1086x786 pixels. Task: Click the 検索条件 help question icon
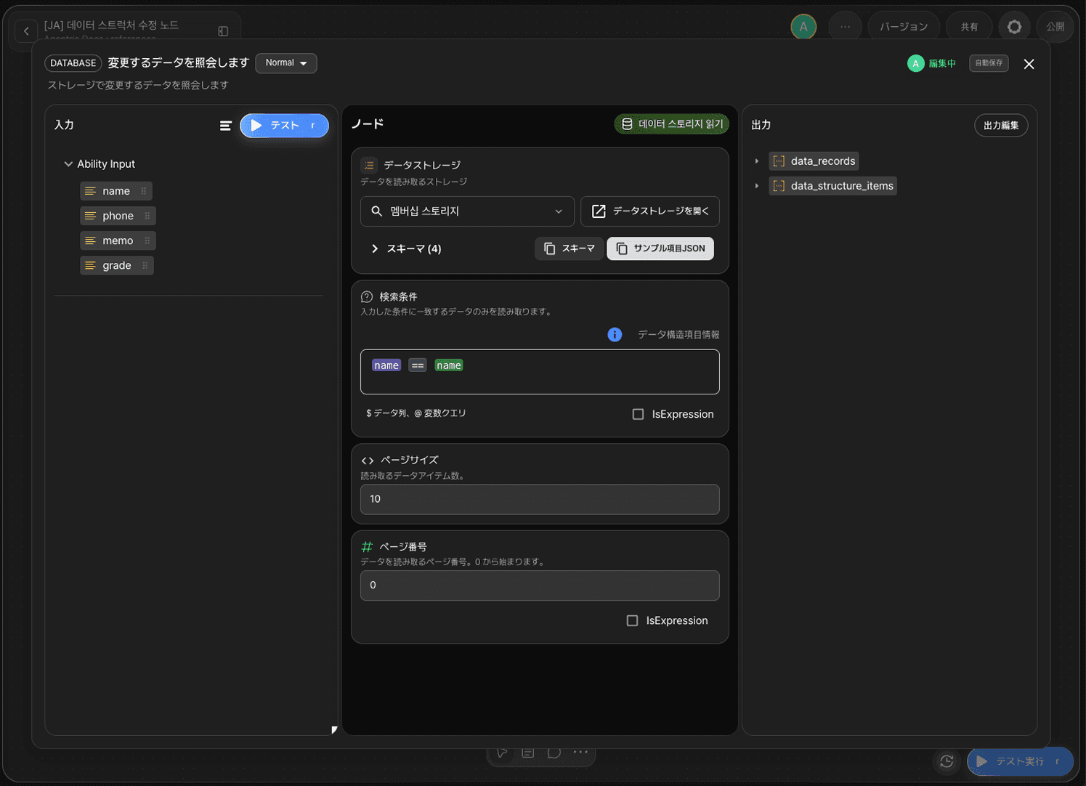click(x=367, y=296)
